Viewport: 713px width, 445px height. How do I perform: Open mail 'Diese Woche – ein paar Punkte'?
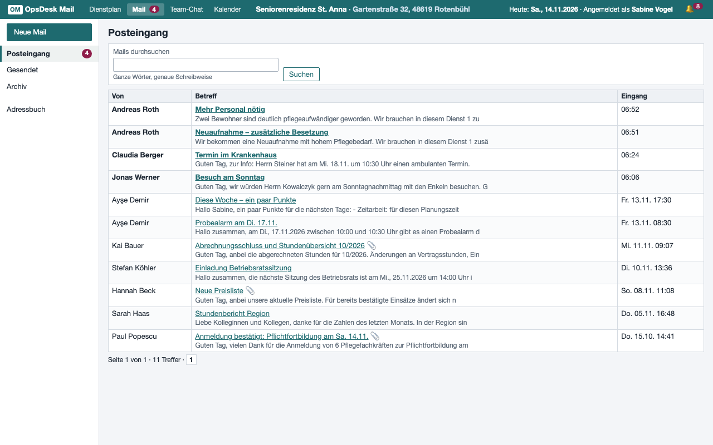[x=246, y=200]
